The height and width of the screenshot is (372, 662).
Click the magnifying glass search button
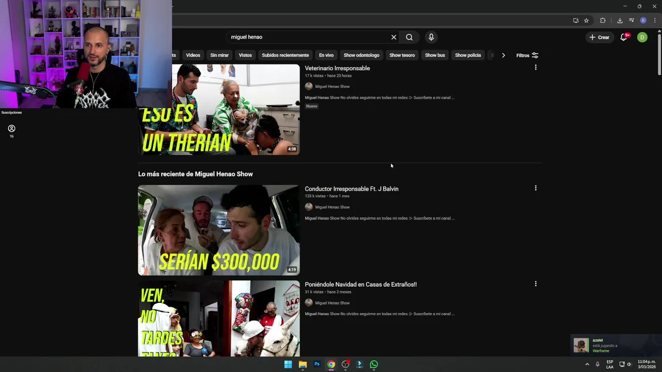(409, 37)
